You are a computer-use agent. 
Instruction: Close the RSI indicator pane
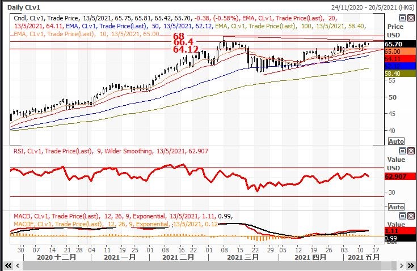[410, 150]
